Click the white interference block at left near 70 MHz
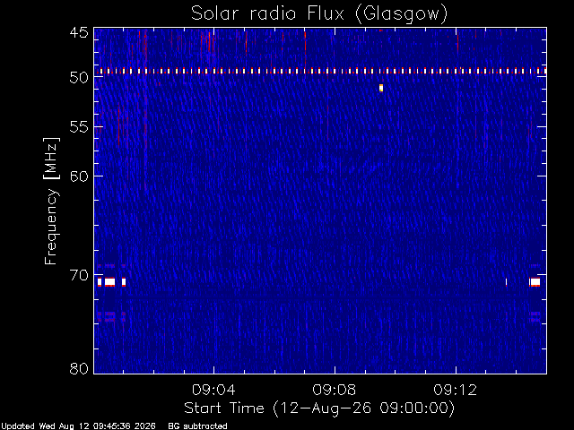Image resolution: width=574 pixels, height=430 pixels. pos(109,282)
